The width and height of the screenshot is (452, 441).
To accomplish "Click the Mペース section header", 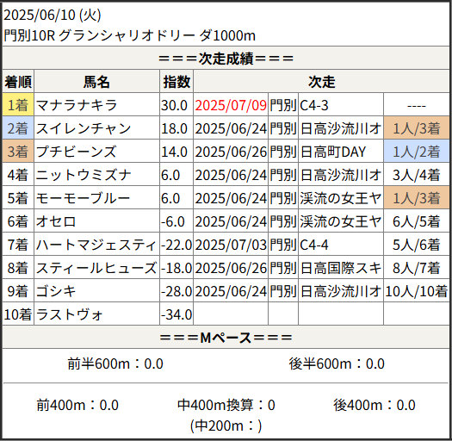I will (226, 337).
